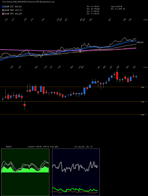This screenshot has height=196, width=148.
Task: Click the lowest red candle below the 178 line
Action: [25, 105]
